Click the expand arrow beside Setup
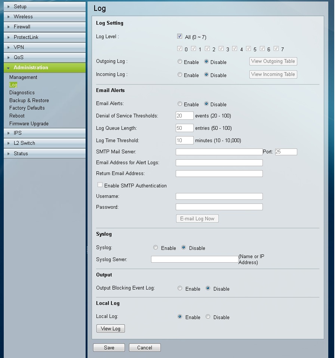Screen dimensions: 335x358 pyautogui.click(x=8, y=6)
